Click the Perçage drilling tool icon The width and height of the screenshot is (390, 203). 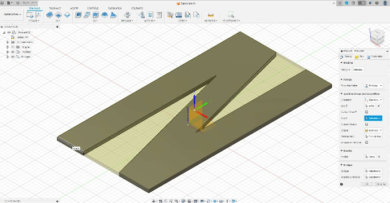[127, 15]
